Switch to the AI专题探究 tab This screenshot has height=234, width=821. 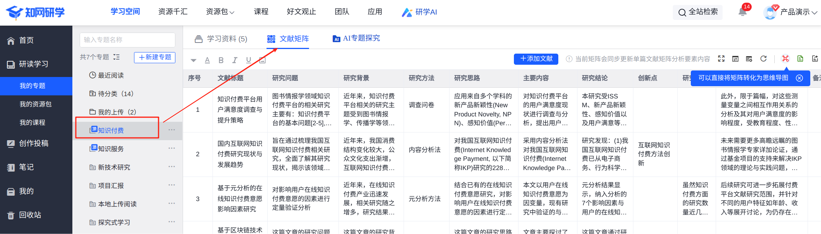[356, 38]
